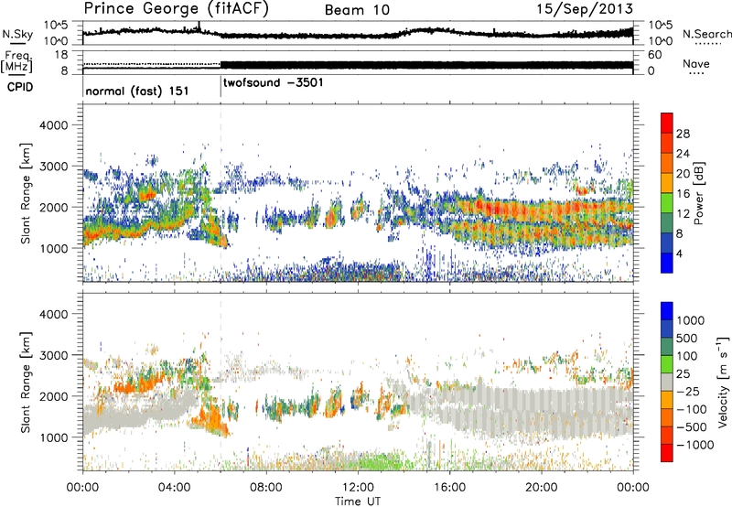Click the '1000' tick on velocity panel axis

[x=53, y=437]
